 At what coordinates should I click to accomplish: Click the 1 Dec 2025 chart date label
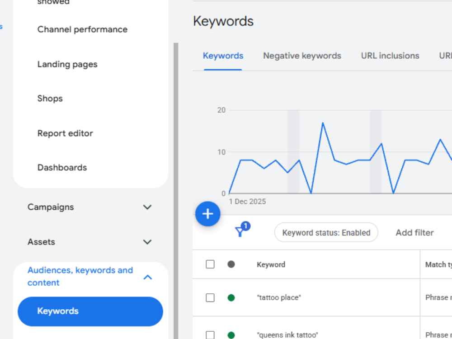click(247, 202)
